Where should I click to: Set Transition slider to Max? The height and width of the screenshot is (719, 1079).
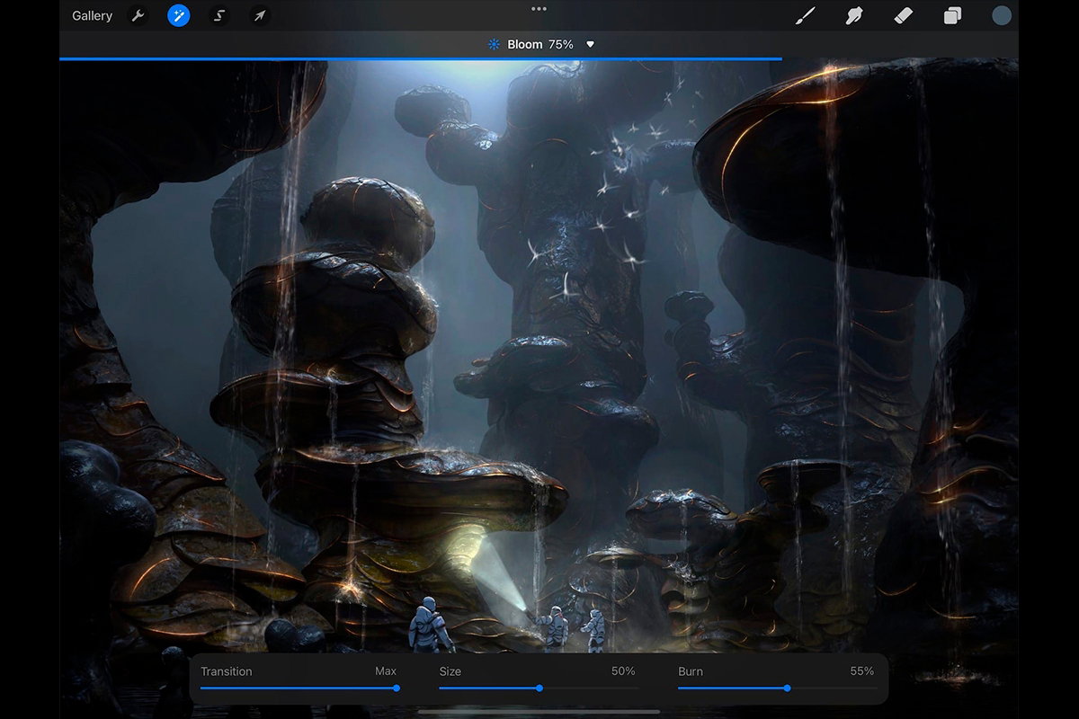[x=396, y=688]
